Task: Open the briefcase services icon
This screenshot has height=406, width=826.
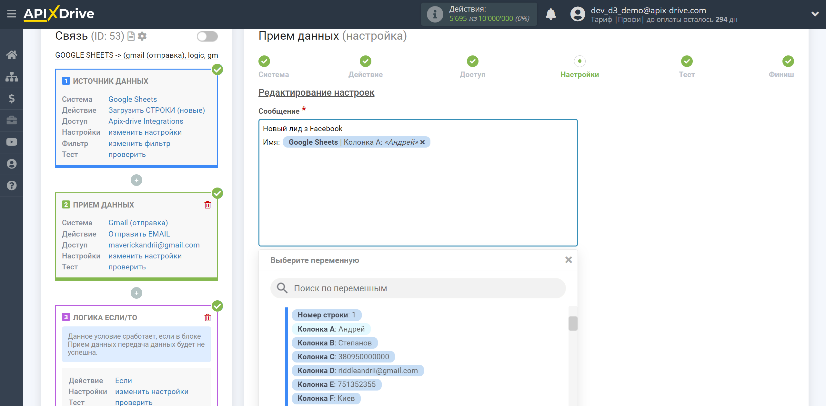Action: click(x=12, y=120)
